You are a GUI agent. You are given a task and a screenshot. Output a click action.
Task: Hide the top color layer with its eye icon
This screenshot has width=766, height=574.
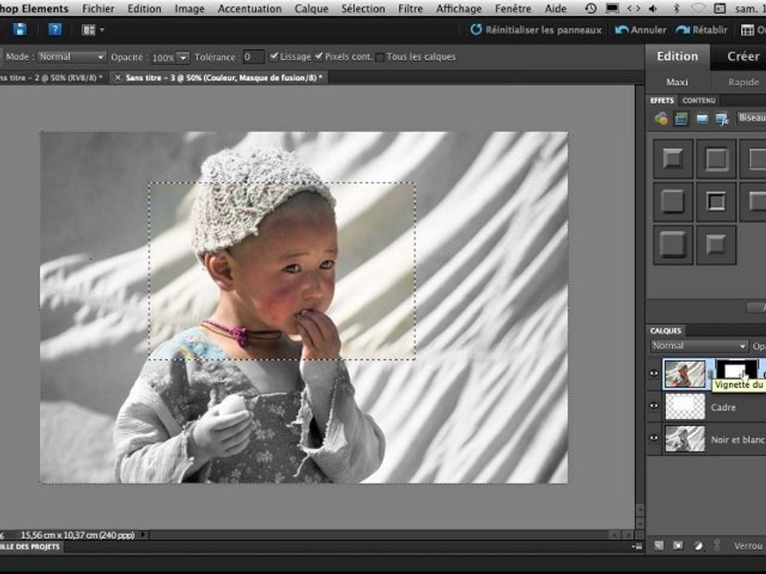click(x=653, y=374)
